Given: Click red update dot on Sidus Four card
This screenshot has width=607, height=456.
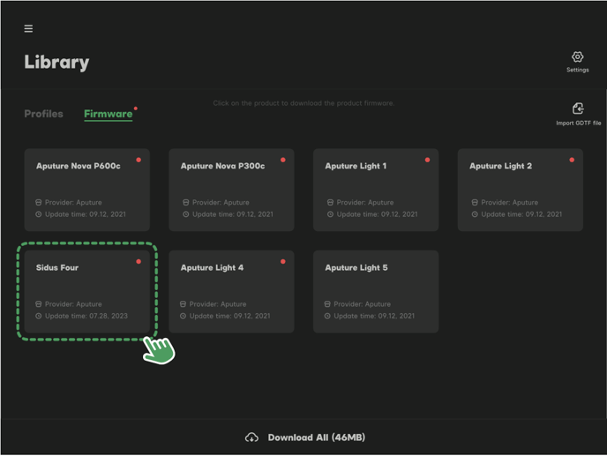Looking at the screenshot, I should (139, 262).
